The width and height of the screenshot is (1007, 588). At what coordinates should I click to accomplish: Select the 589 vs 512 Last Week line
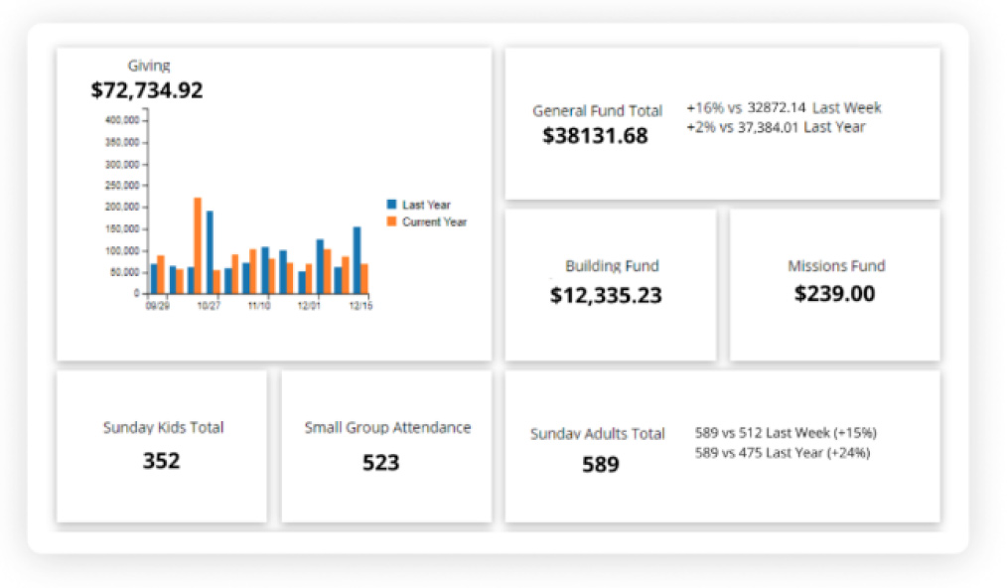coord(785,433)
